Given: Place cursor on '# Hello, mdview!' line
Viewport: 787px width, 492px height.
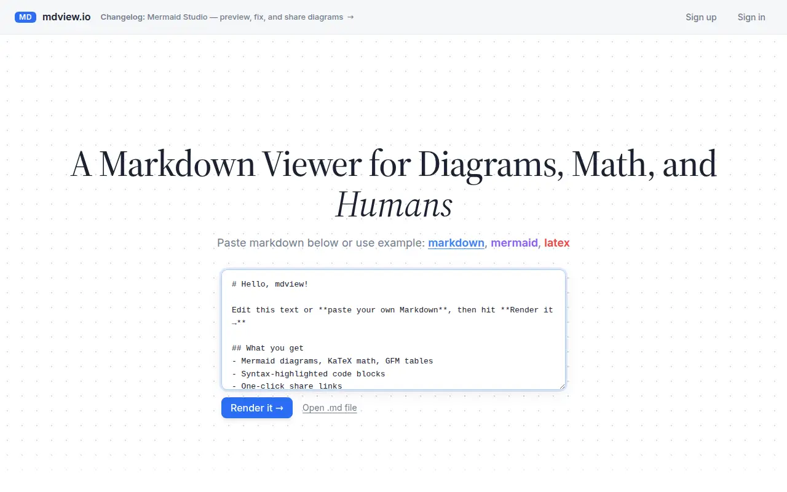Looking at the screenshot, I should 270,284.
